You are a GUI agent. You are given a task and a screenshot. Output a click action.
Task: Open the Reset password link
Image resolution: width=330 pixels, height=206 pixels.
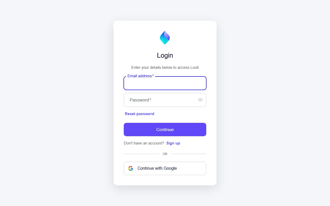tap(139, 114)
